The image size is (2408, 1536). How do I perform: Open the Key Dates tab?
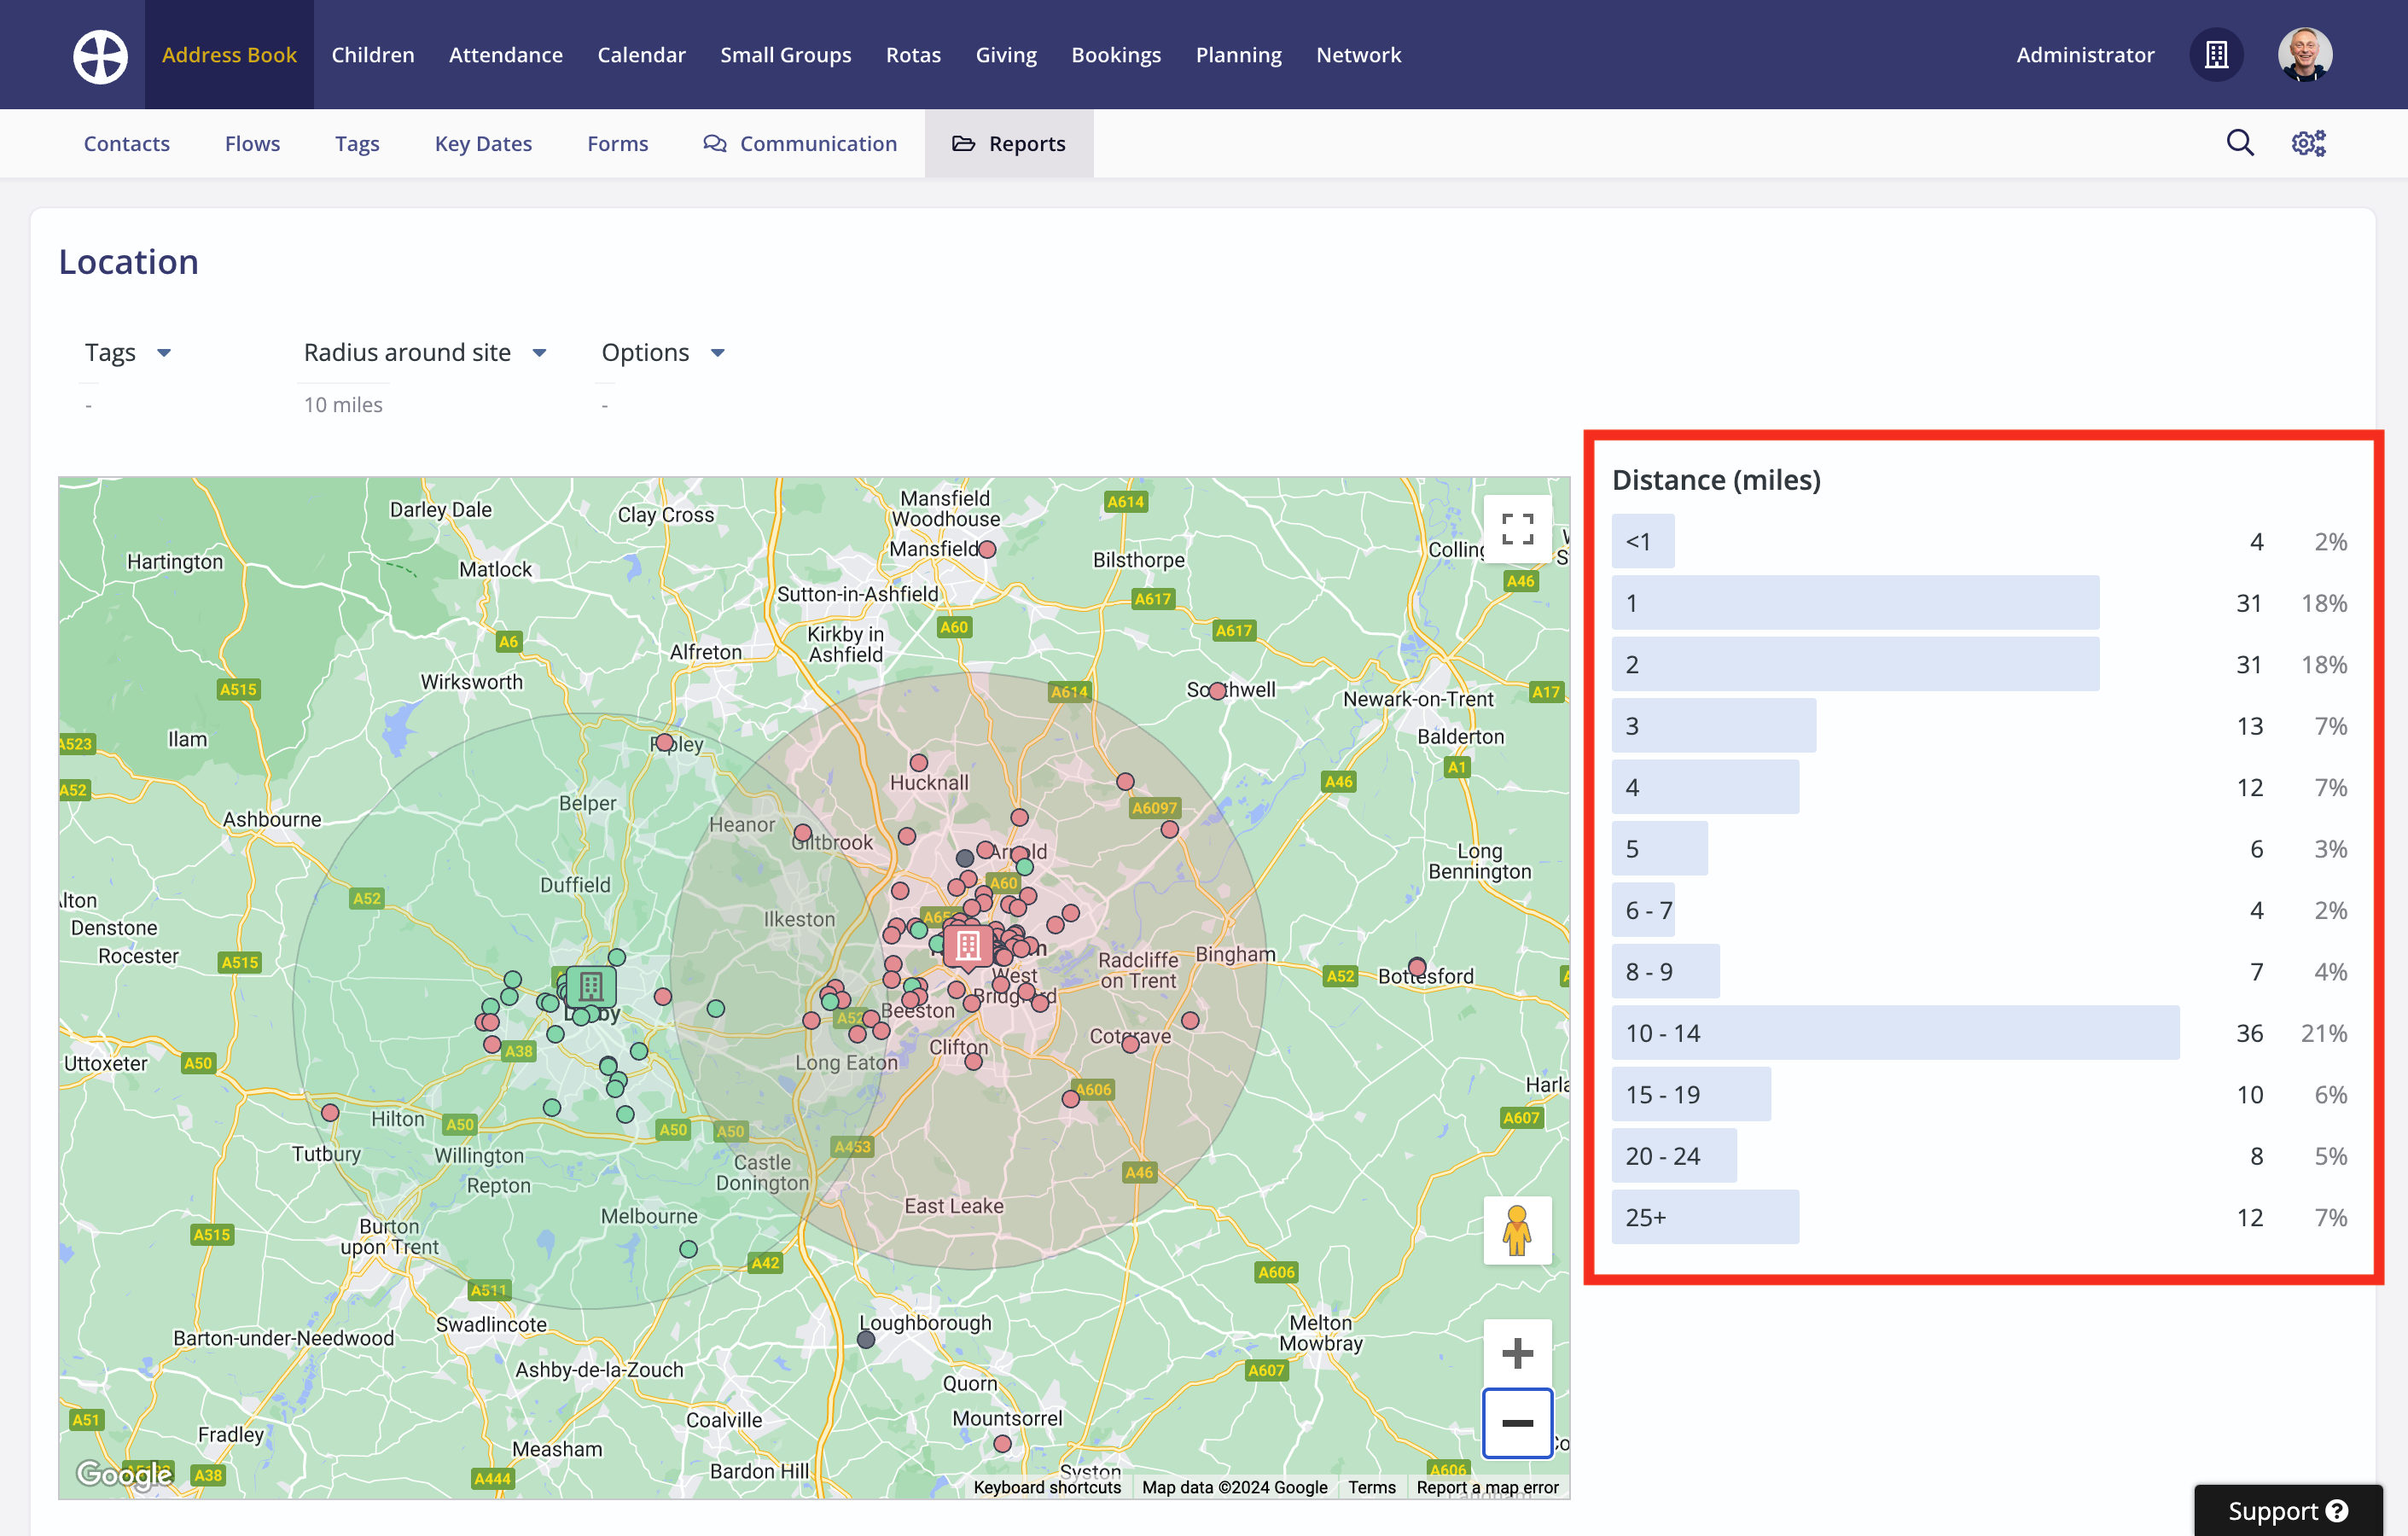click(483, 144)
